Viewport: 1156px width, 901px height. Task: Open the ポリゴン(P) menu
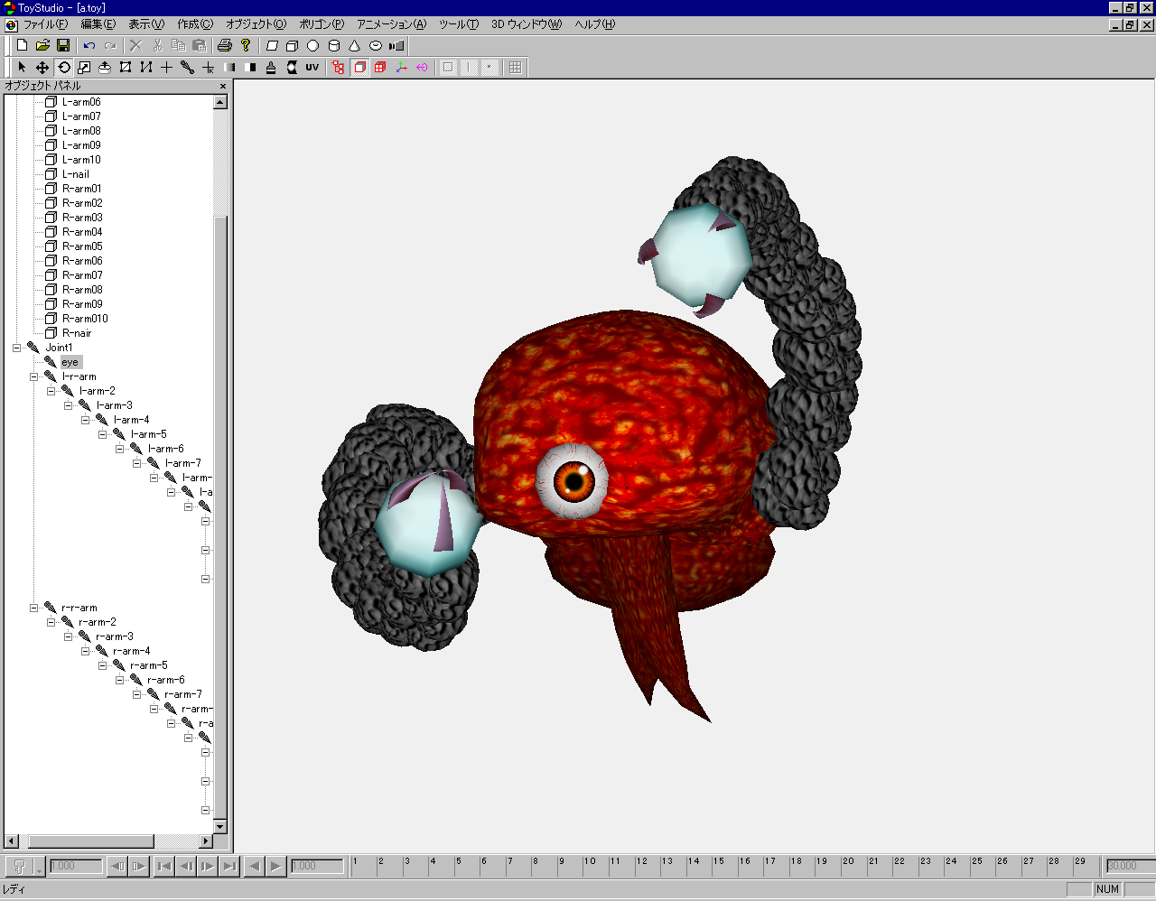tap(322, 24)
